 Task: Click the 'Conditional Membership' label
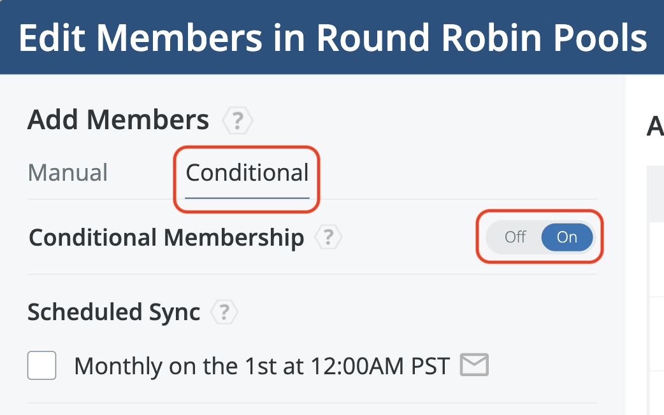tap(166, 237)
